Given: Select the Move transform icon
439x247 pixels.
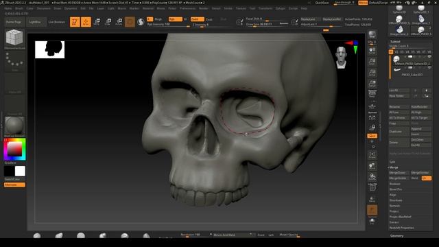Looking at the screenshot, I should click(97, 22).
